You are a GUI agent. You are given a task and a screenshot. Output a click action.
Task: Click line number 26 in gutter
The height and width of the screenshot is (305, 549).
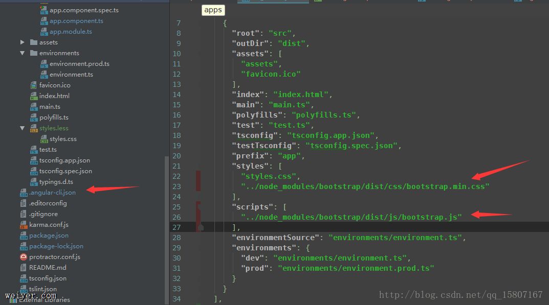pos(177,217)
